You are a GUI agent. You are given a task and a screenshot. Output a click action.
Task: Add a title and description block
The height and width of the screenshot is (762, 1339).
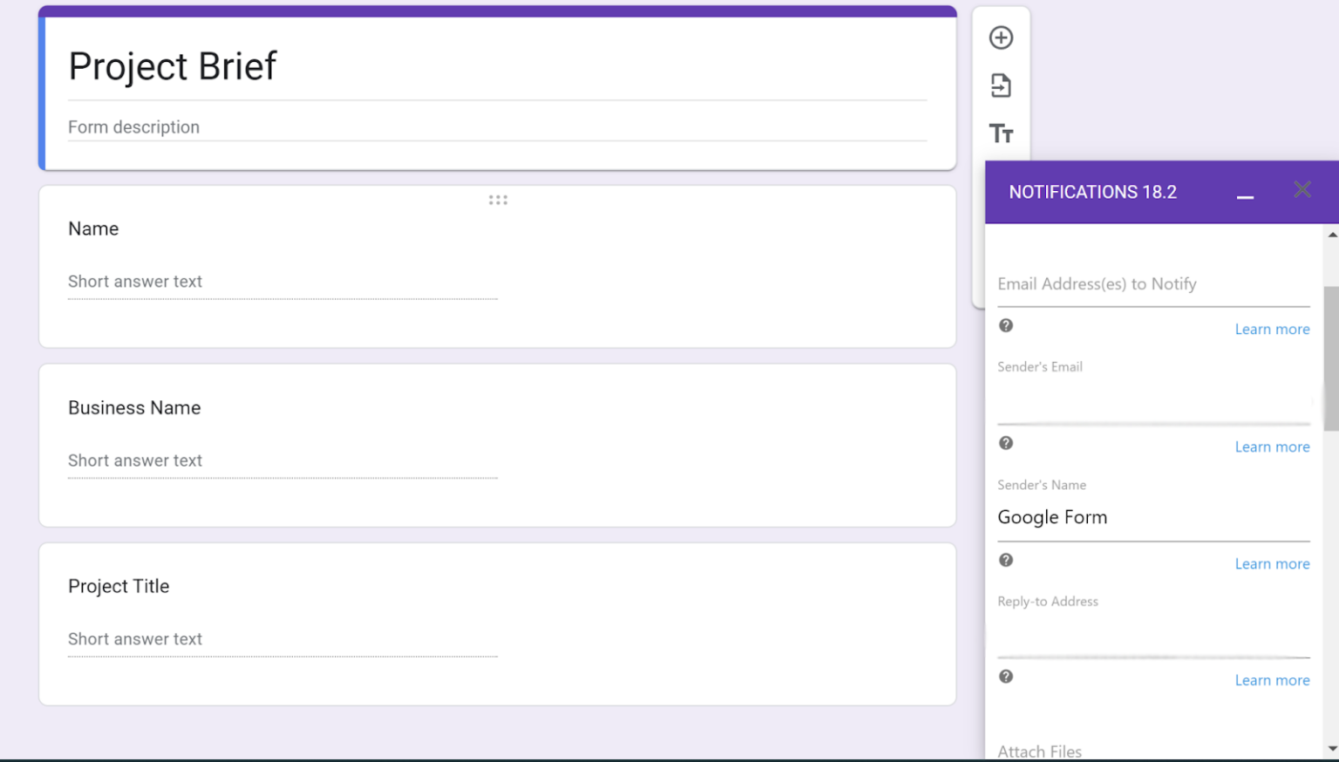point(1001,133)
